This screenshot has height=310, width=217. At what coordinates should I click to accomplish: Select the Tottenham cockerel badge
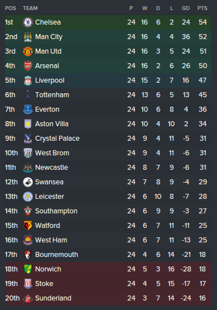28,95
